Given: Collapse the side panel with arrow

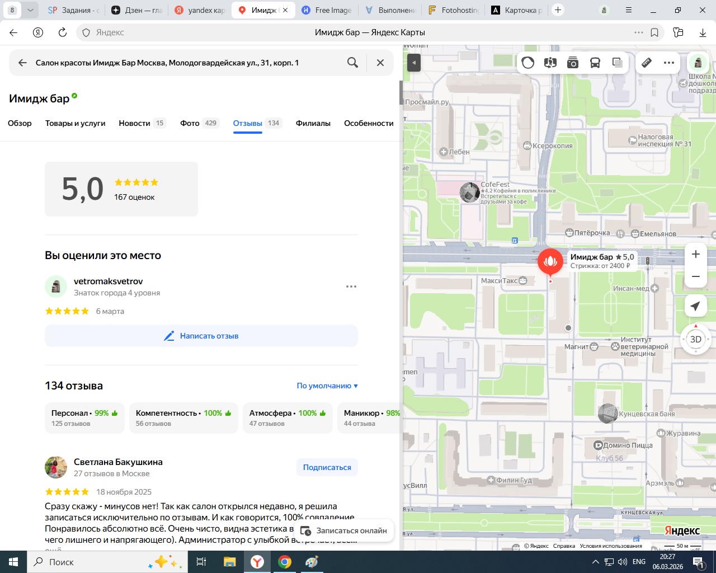Looking at the screenshot, I should pyautogui.click(x=414, y=63).
